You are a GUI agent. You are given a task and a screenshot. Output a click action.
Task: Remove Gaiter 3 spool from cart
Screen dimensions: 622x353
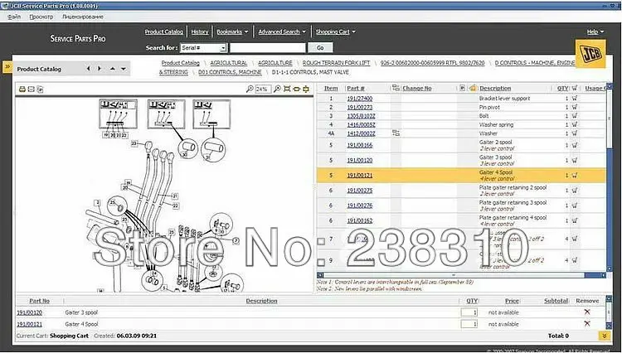click(x=587, y=312)
